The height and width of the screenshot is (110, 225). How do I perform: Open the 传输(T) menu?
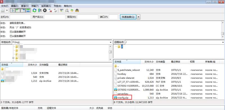35,6
